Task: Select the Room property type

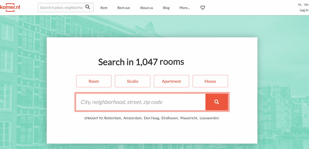Action: 94,81
